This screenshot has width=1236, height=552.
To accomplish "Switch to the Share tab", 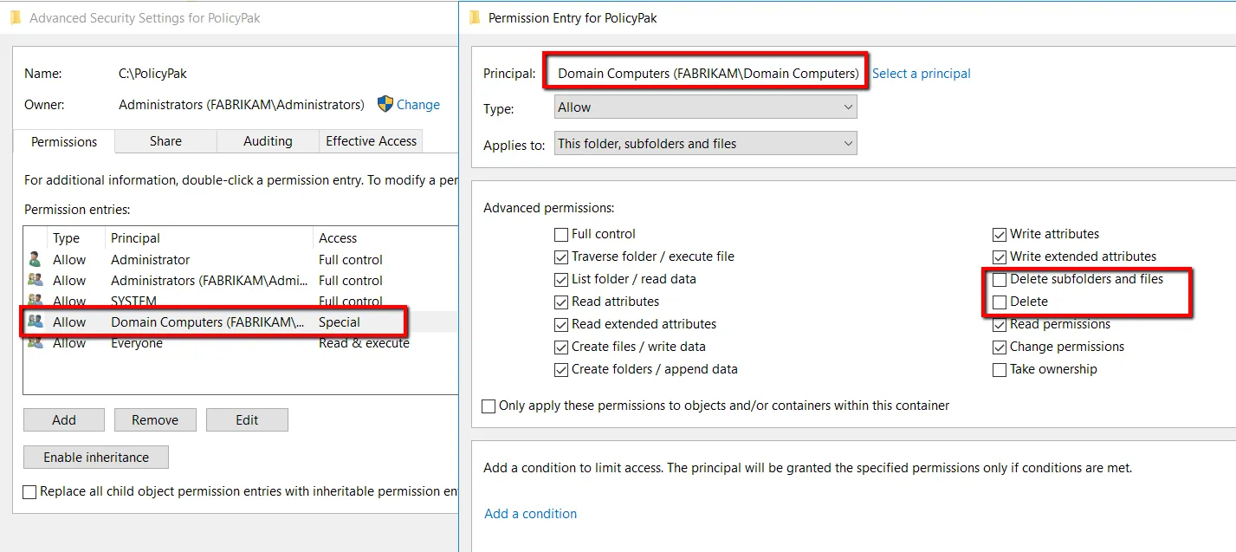I will coord(165,141).
